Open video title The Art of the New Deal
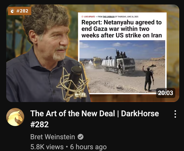 pos(94,119)
